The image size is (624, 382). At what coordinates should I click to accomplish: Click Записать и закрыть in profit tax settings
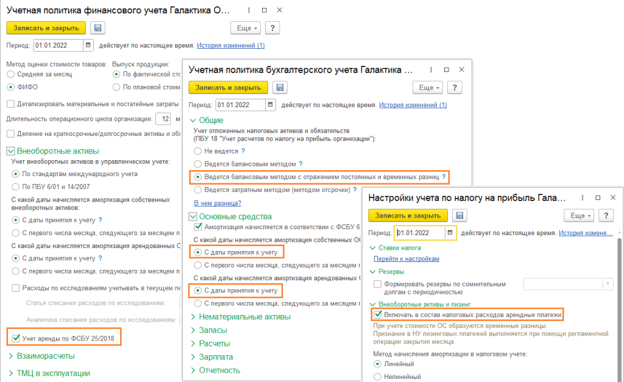click(x=408, y=216)
